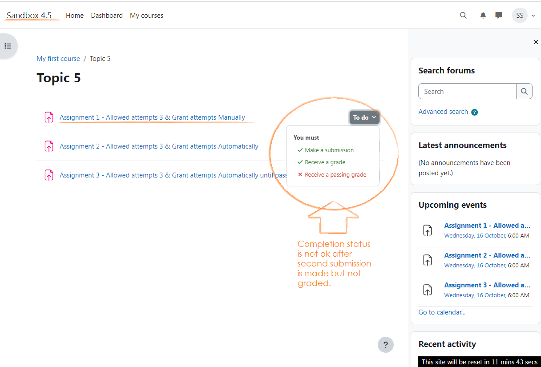Viewport: 541px width, 367px height.
Task: Follow the Go to calendar link
Action: (x=442, y=312)
